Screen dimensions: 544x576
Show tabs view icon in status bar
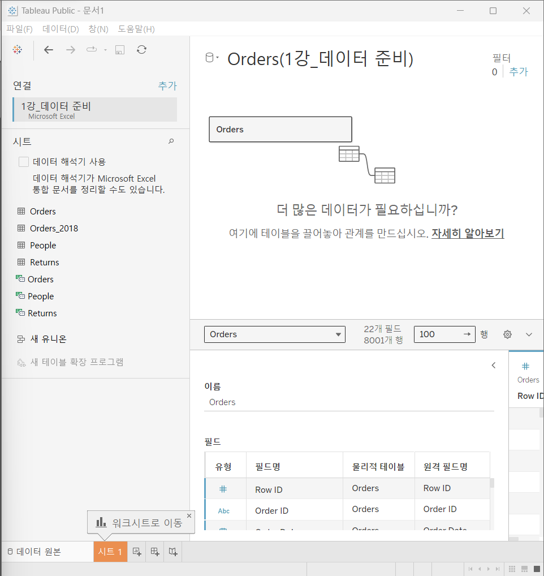(x=537, y=569)
